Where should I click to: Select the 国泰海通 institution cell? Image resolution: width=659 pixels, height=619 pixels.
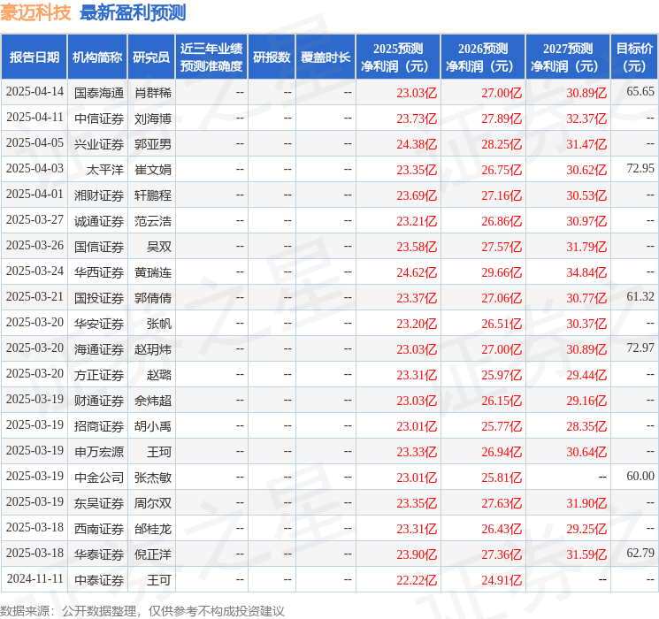pos(99,93)
